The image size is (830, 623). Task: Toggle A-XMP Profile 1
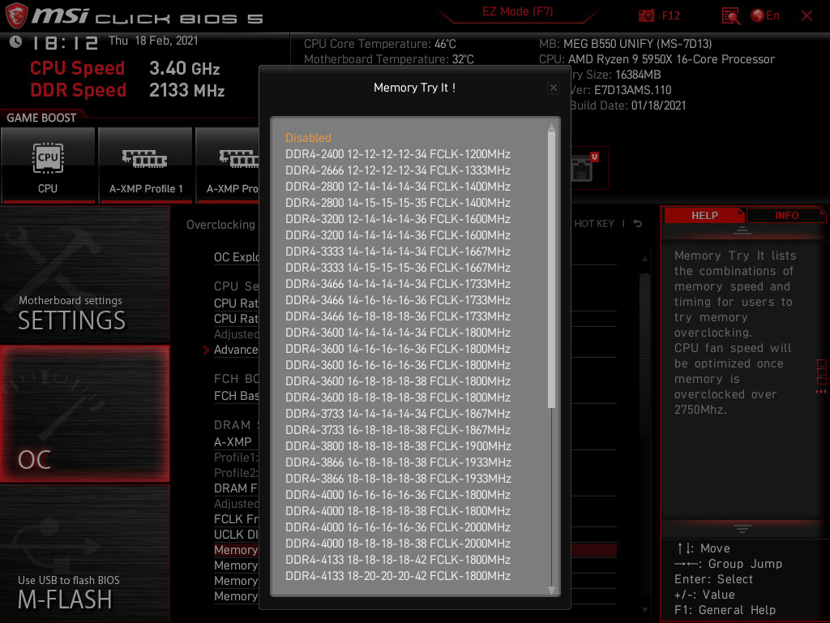point(146,165)
